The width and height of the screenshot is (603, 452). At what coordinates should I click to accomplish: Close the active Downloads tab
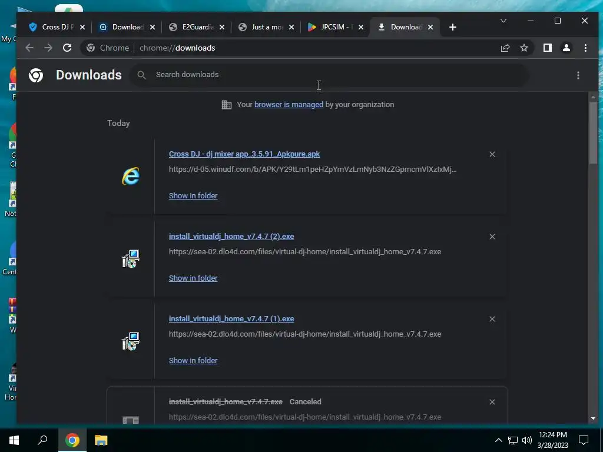[x=430, y=27]
